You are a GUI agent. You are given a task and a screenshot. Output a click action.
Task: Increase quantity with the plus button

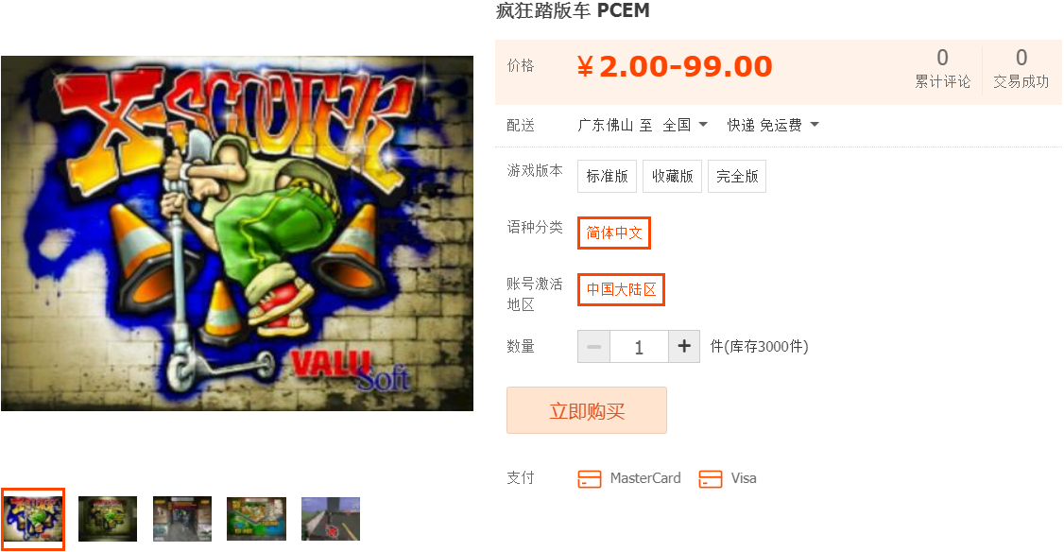[x=684, y=346]
